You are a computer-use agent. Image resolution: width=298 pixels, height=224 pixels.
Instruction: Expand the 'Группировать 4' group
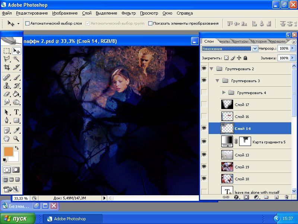pyautogui.click(x=224, y=92)
